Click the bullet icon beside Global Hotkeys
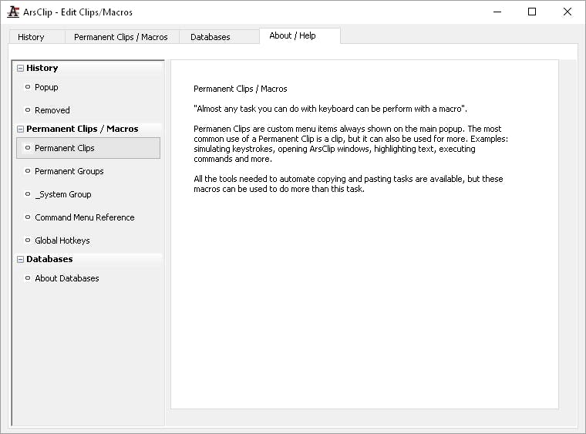586x434 pixels. coord(28,241)
